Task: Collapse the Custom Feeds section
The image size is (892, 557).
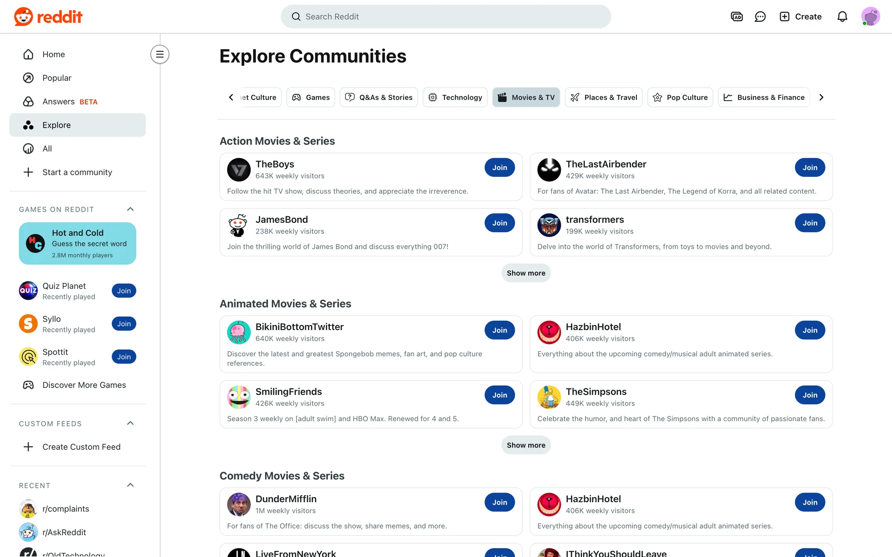Action: pos(130,423)
